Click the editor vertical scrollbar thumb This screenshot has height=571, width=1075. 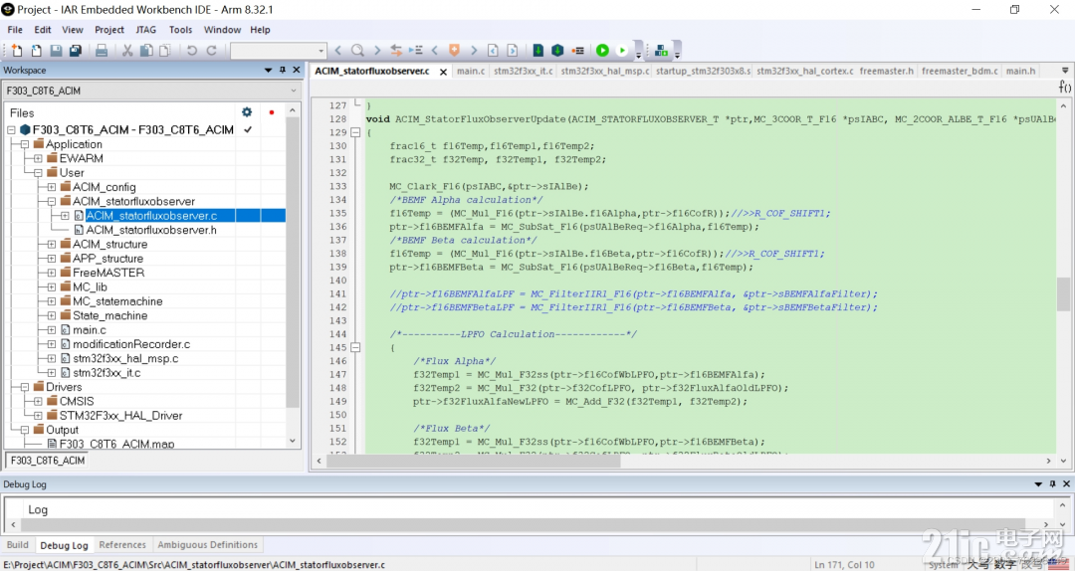tap(1063, 294)
